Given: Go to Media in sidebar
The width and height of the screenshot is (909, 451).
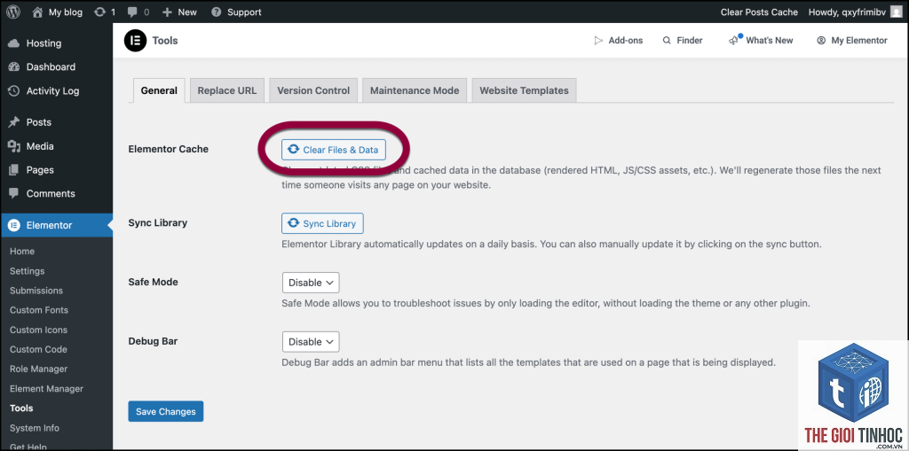Looking at the screenshot, I should (40, 146).
